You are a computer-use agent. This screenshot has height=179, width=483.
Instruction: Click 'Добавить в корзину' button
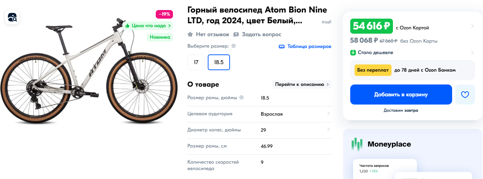tap(401, 95)
